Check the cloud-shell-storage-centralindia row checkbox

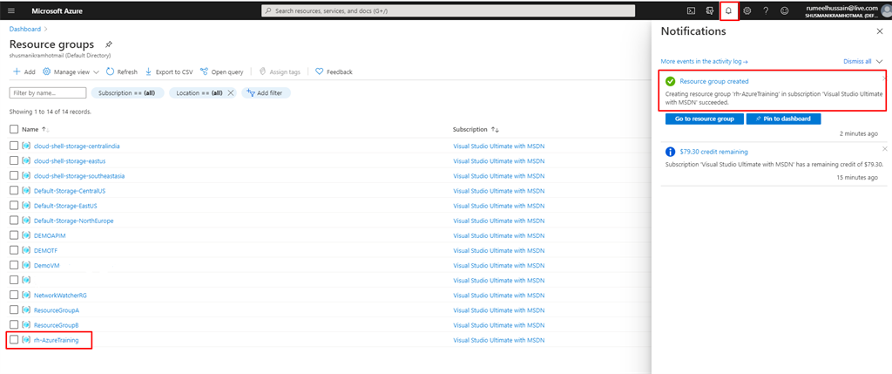[14, 146]
